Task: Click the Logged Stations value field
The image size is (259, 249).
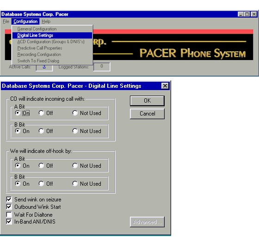Action: coord(102,67)
